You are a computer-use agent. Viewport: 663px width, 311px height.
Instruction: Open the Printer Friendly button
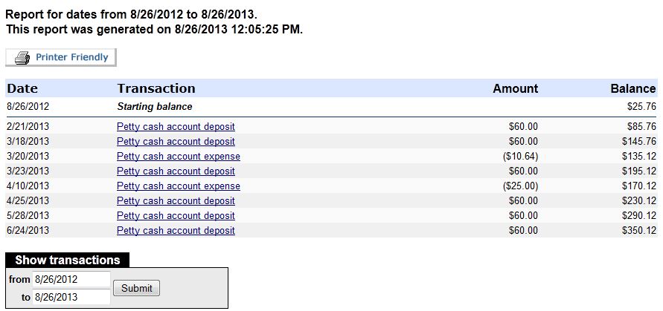pyautogui.click(x=61, y=57)
